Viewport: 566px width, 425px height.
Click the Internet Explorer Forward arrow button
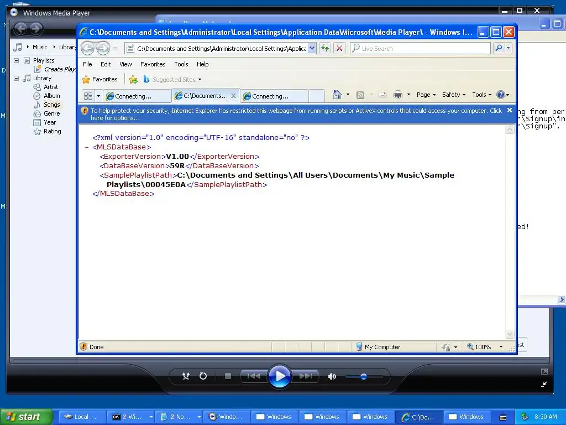(103, 49)
